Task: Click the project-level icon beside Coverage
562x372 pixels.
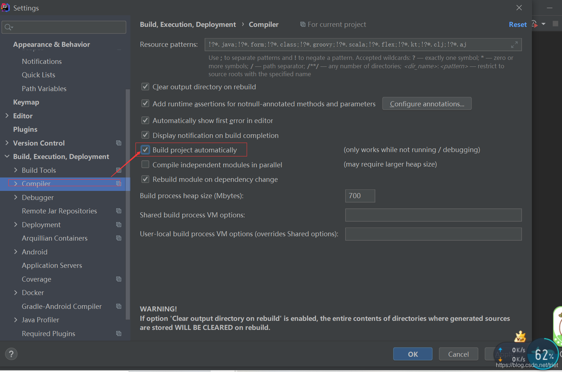Action: tap(119, 279)
